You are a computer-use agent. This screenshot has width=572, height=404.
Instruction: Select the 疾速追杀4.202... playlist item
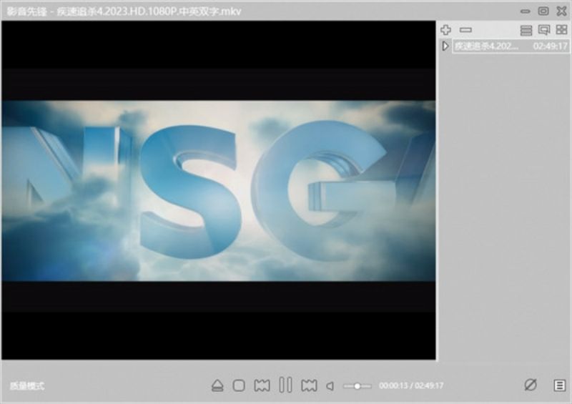tap(511, 46)
